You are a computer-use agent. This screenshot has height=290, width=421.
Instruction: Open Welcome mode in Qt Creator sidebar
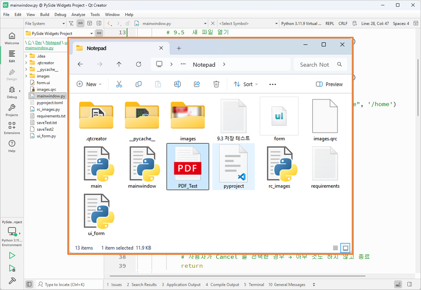pos(12,38)
